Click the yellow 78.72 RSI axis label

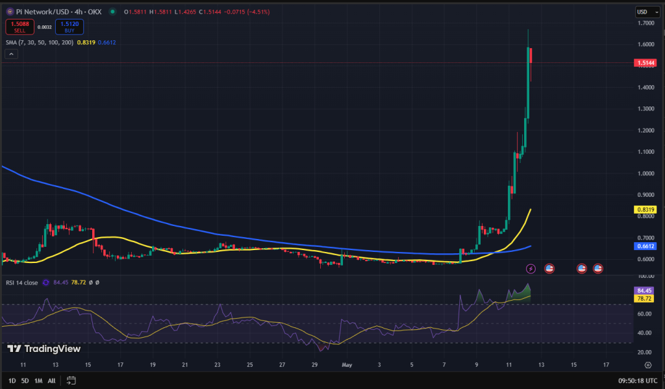coord(644,299)
